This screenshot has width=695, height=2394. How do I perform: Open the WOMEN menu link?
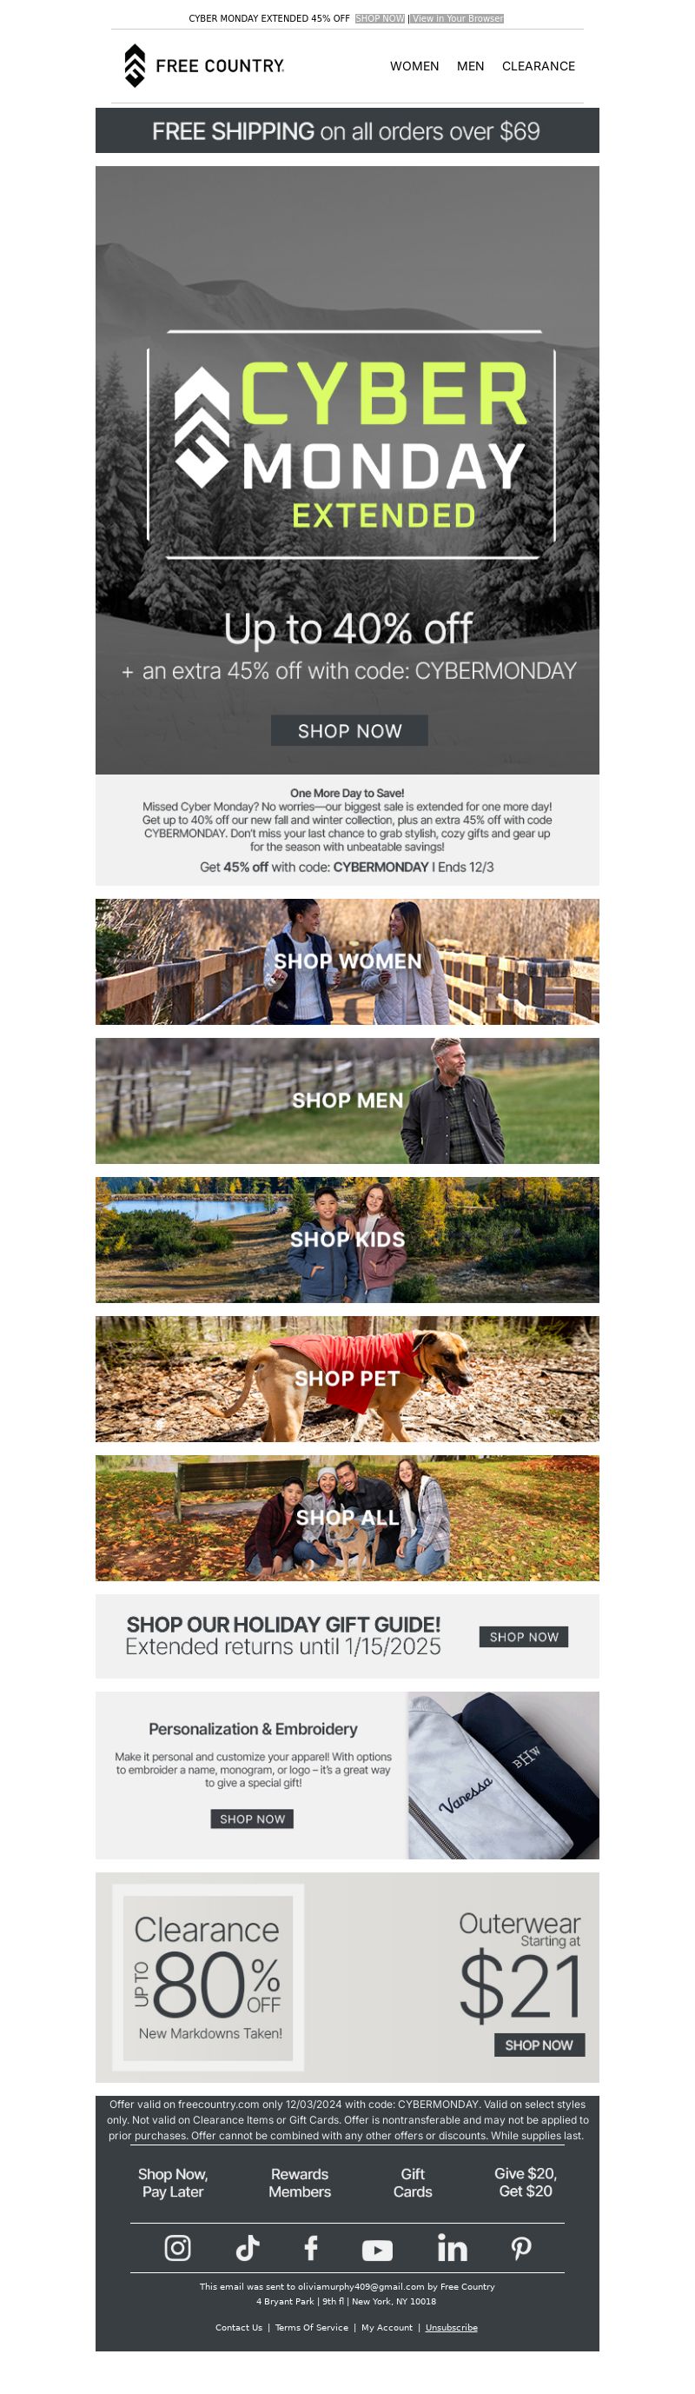pos(414,66)
